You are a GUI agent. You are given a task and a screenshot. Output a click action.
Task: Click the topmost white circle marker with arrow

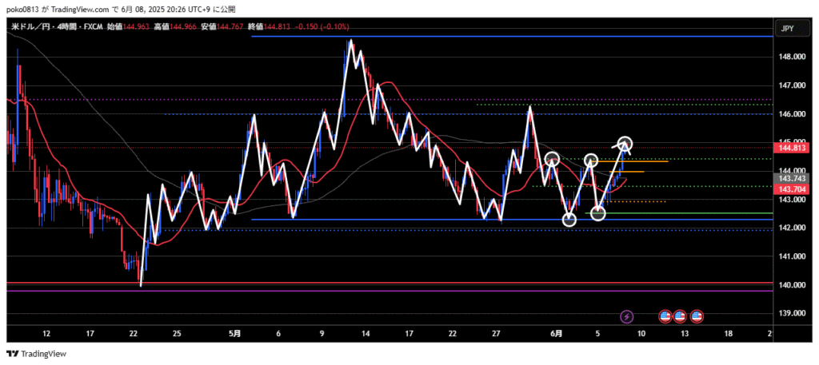(x=625, y=144)
